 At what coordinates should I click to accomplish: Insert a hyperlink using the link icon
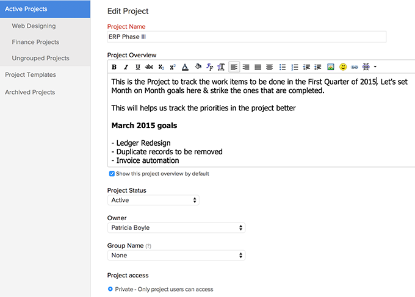click(x=355, y=66)
